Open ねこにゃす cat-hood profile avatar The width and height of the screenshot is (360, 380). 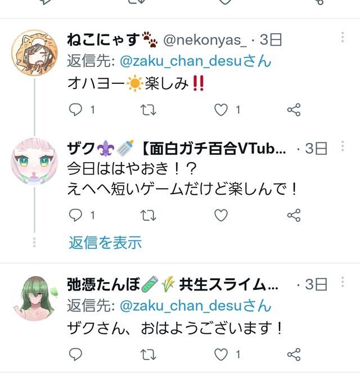click(34, 52)
